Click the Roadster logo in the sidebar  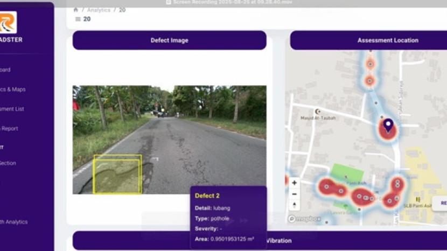click(8, 23)
